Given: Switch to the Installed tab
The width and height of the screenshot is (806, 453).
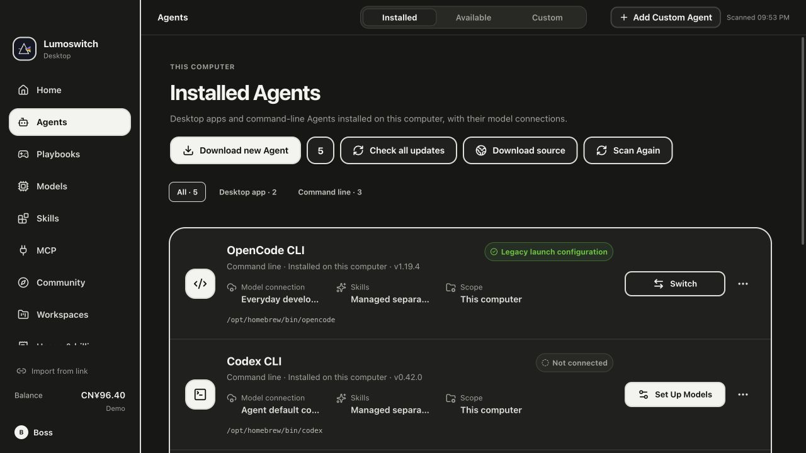Looking at the screenshot, I should click(x=399, y=18).
